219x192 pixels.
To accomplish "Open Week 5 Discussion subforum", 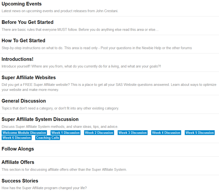I will (200, 133).
